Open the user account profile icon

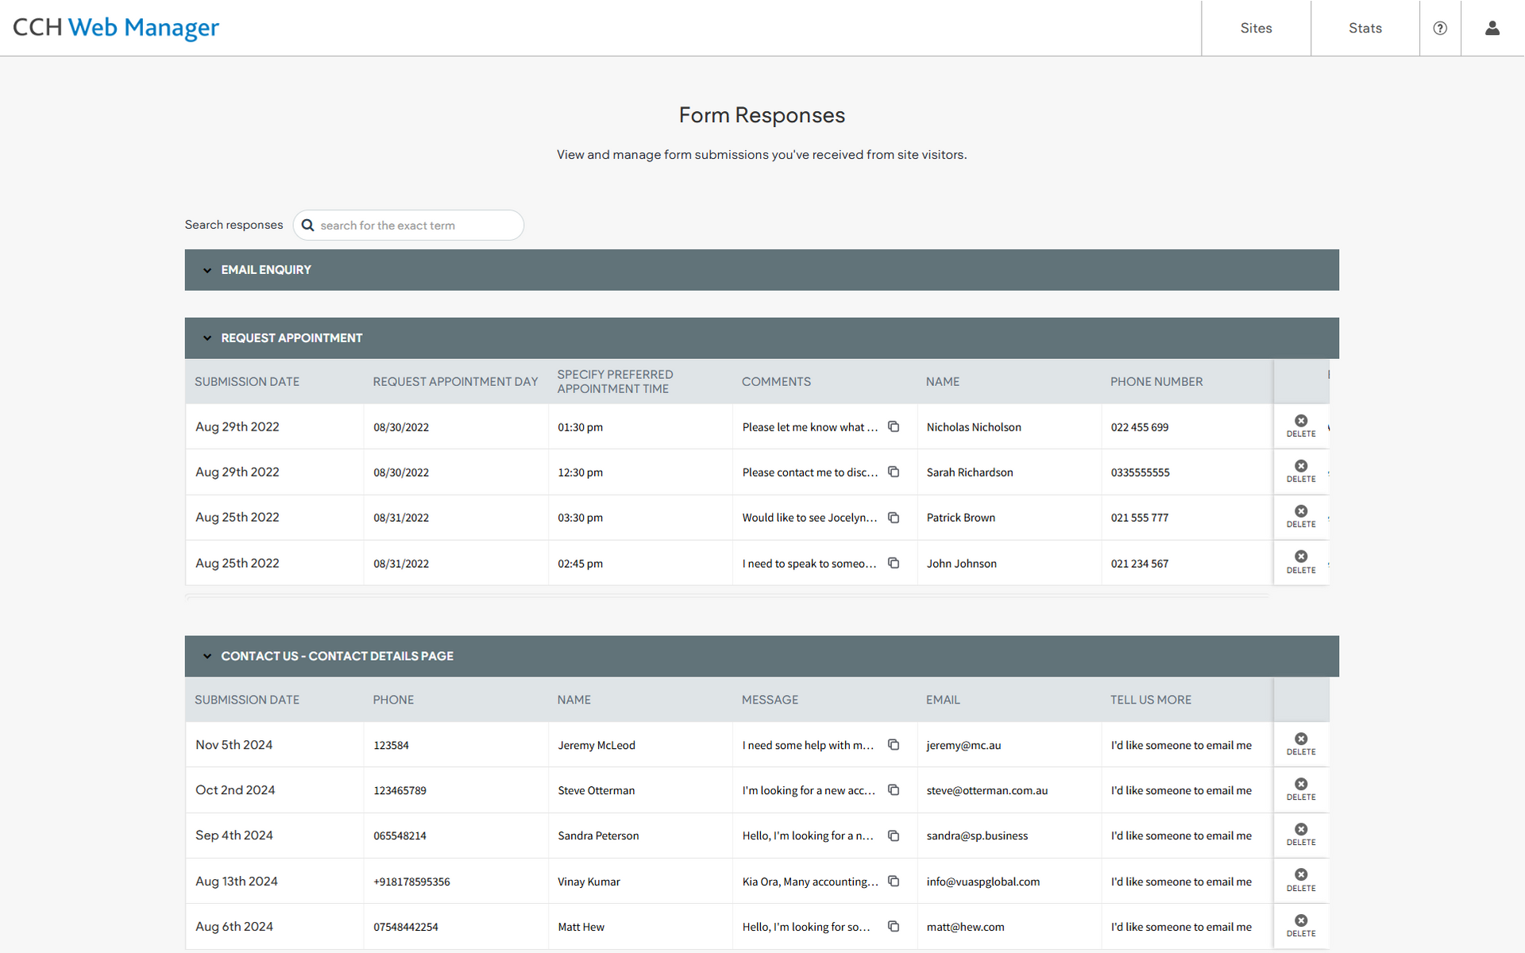click(1492, 28)
